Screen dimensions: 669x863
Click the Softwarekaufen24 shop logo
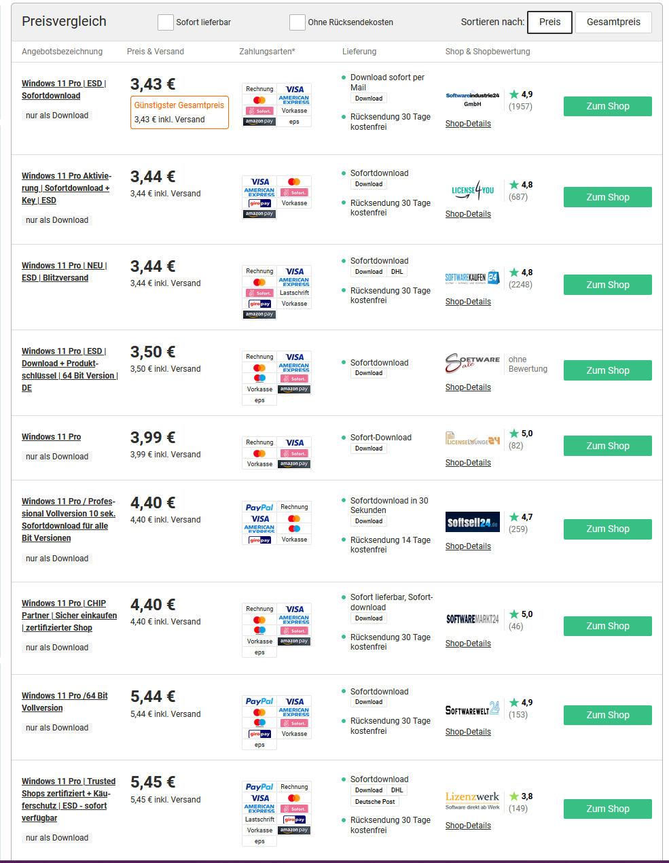coord(473,278)
